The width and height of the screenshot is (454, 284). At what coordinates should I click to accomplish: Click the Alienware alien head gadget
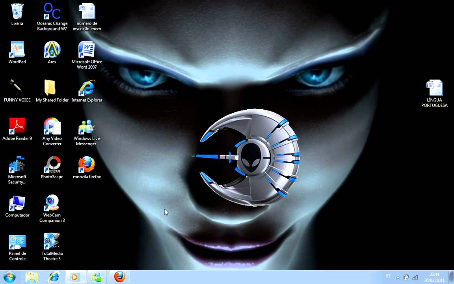pyautogui.click(x=251, y=158)
